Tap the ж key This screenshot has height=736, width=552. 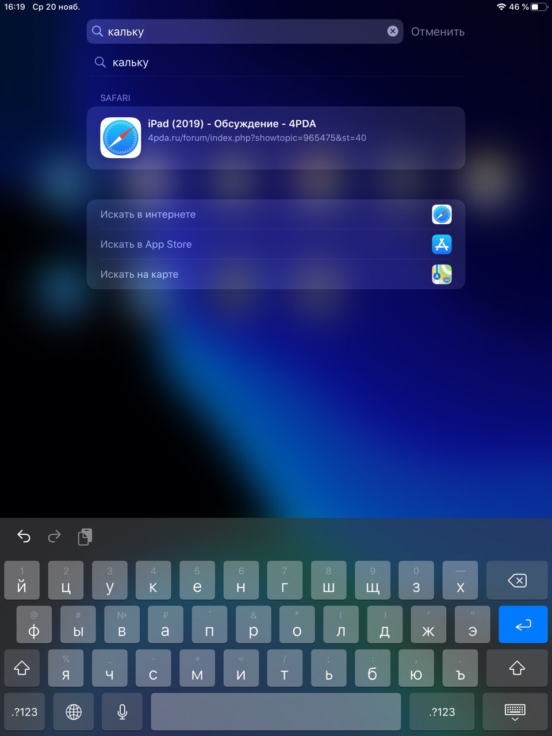click(428, 624)
